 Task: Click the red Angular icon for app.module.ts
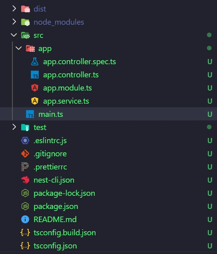coord(35,88)
